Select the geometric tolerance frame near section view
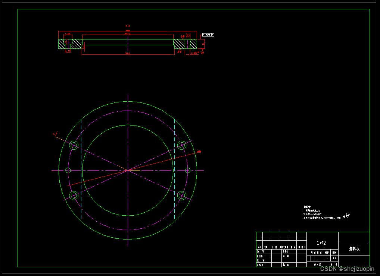 pos(208,35)
